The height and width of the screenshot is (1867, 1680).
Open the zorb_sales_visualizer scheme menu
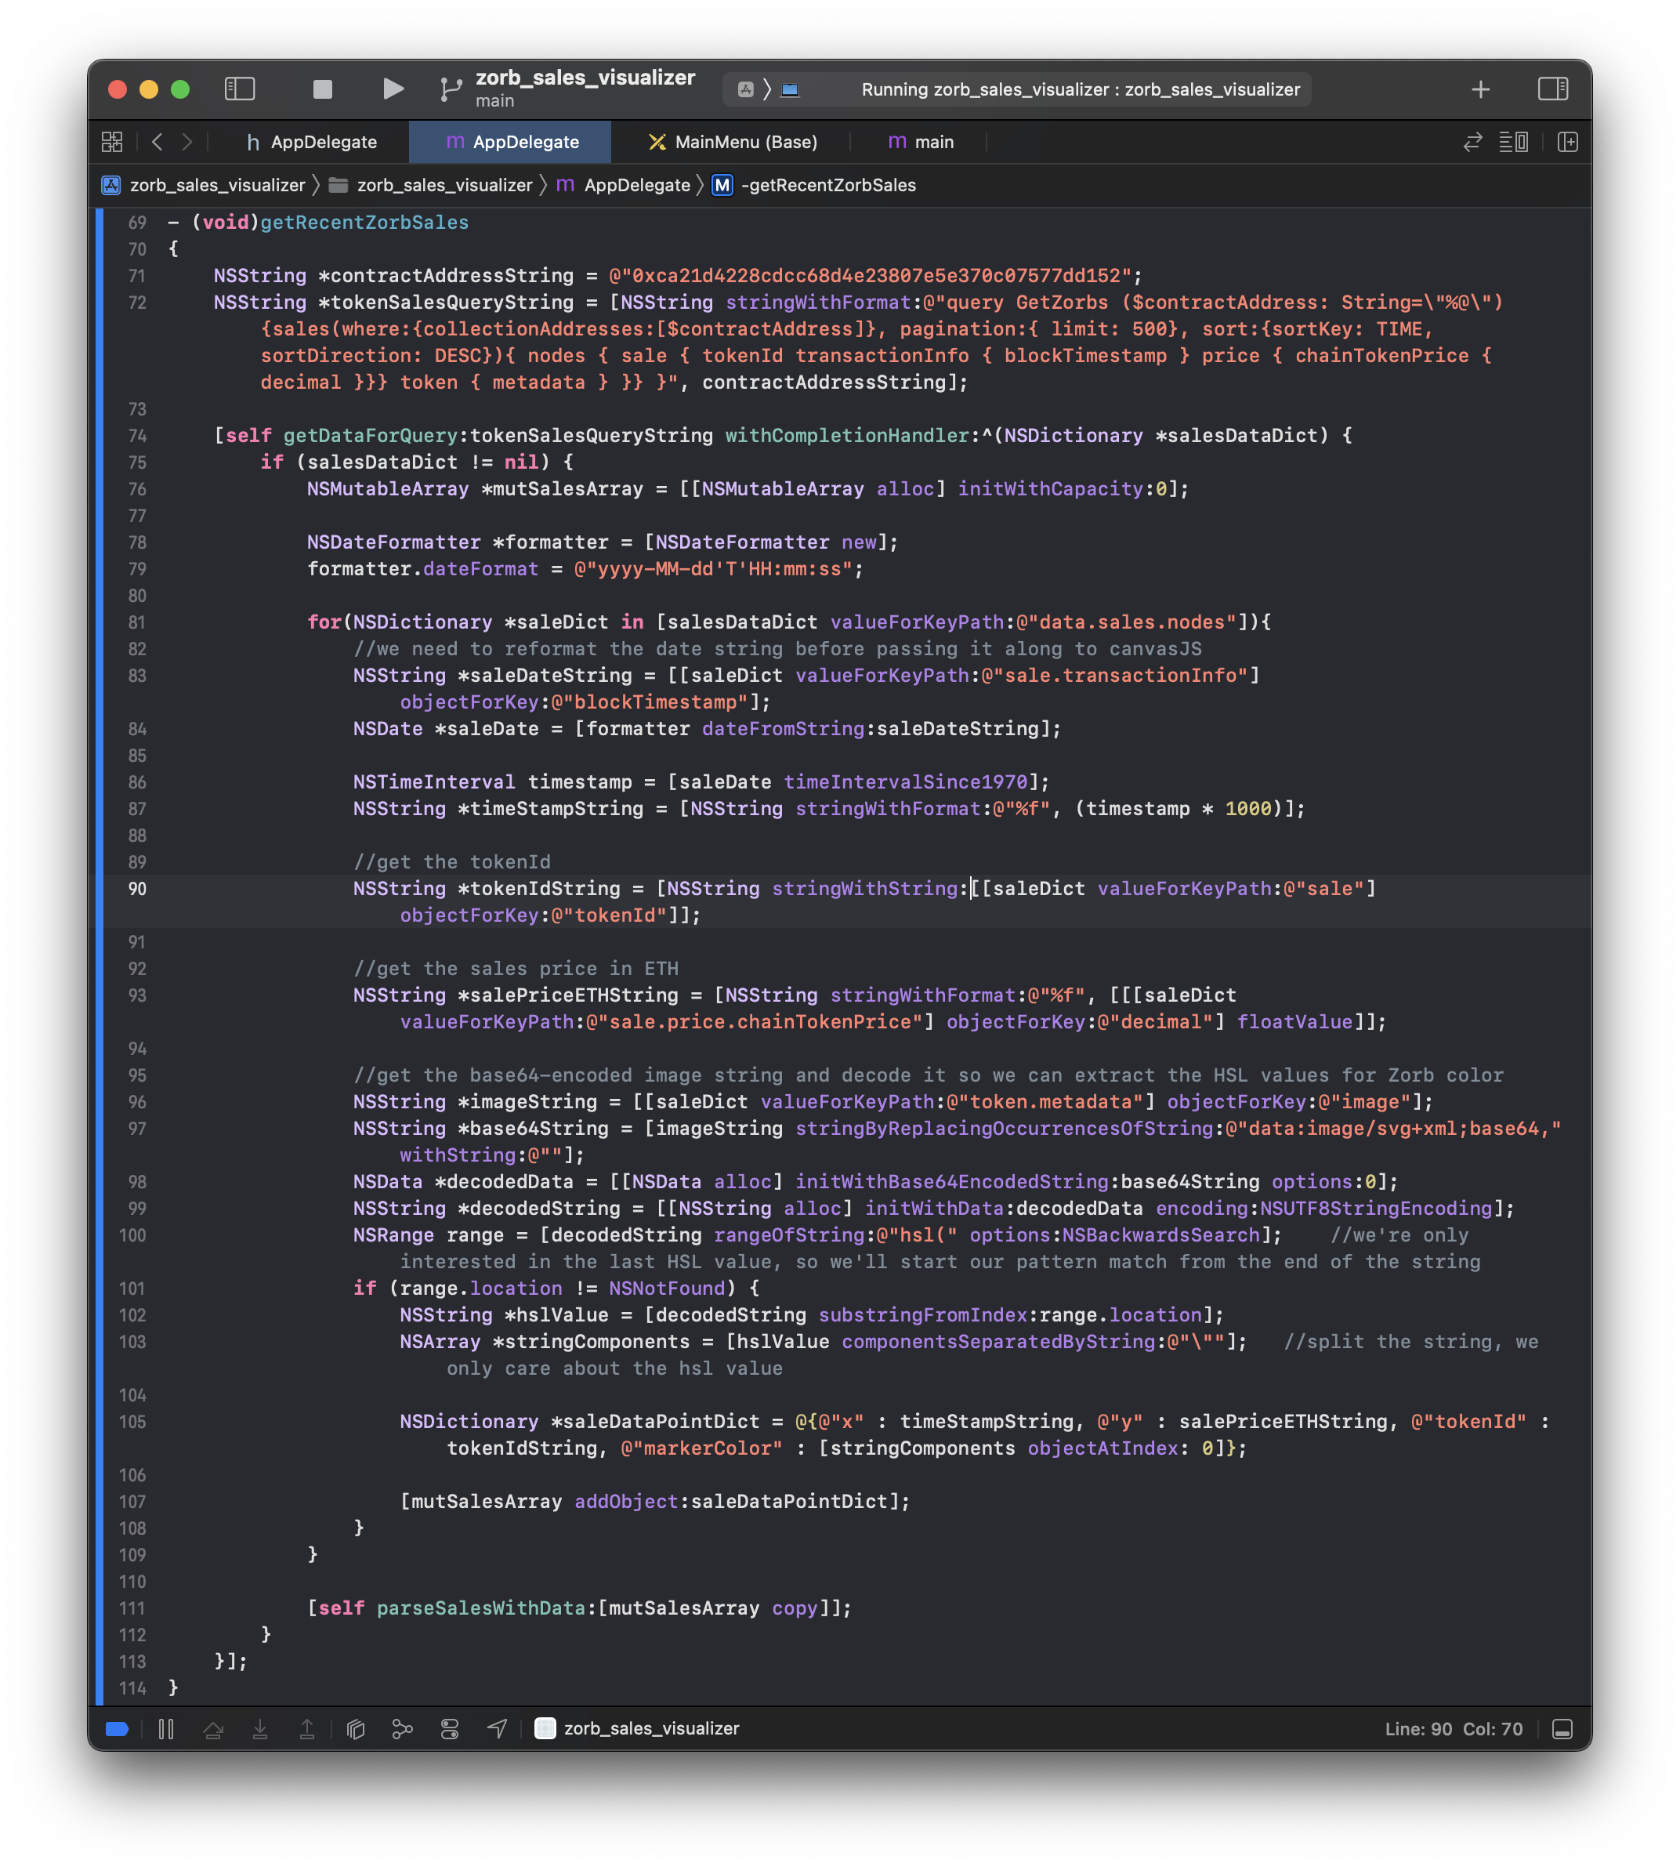tap(585, 88)
